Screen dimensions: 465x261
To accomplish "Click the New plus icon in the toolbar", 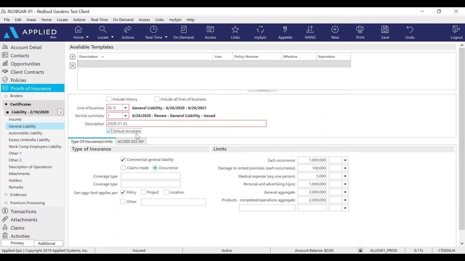I will (335, 30).
